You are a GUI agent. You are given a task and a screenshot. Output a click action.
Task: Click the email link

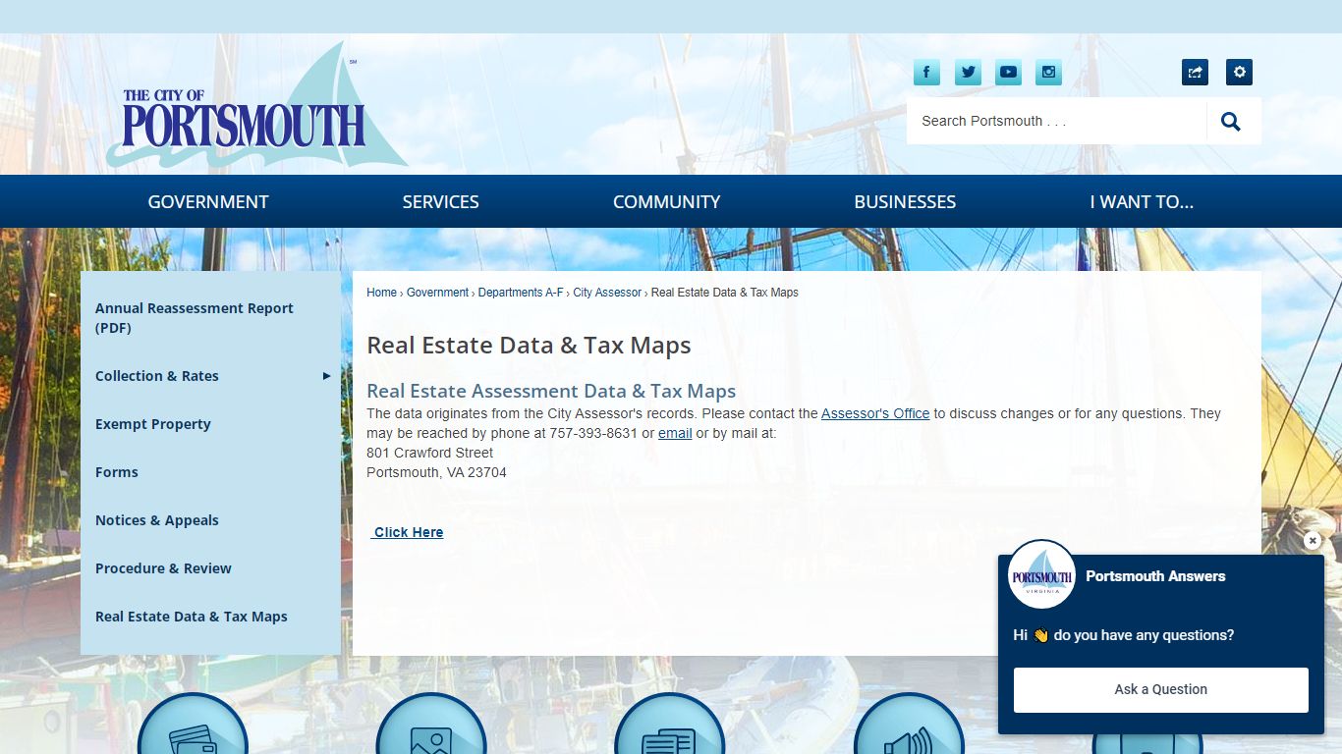[x=675, y=433]
